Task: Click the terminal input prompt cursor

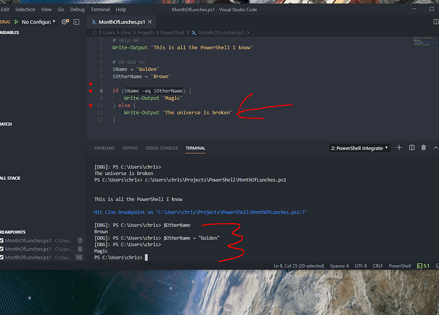Action: point(146,257)
